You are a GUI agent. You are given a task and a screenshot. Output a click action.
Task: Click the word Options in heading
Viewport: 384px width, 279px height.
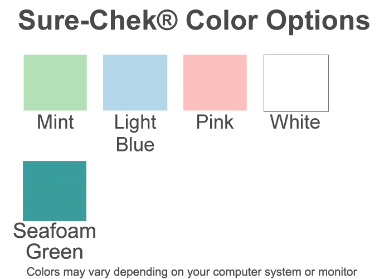tap(318, 22)
